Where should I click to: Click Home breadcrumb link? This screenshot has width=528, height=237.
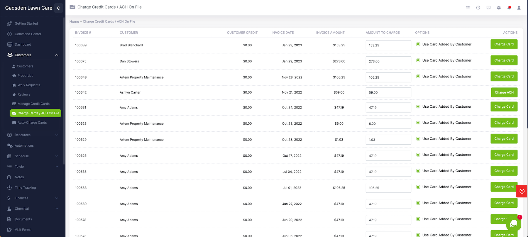coord(74,21)
